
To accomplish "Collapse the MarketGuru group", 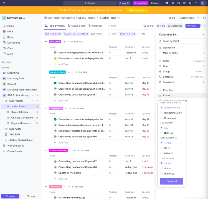I will [x=46, y=187].
